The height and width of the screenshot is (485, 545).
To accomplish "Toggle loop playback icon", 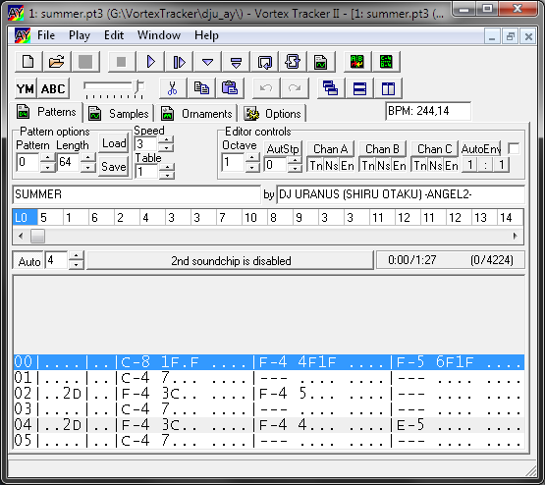I will pos(264,62).
